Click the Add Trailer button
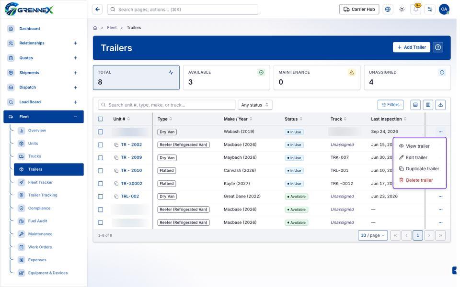 pos(411,47)
